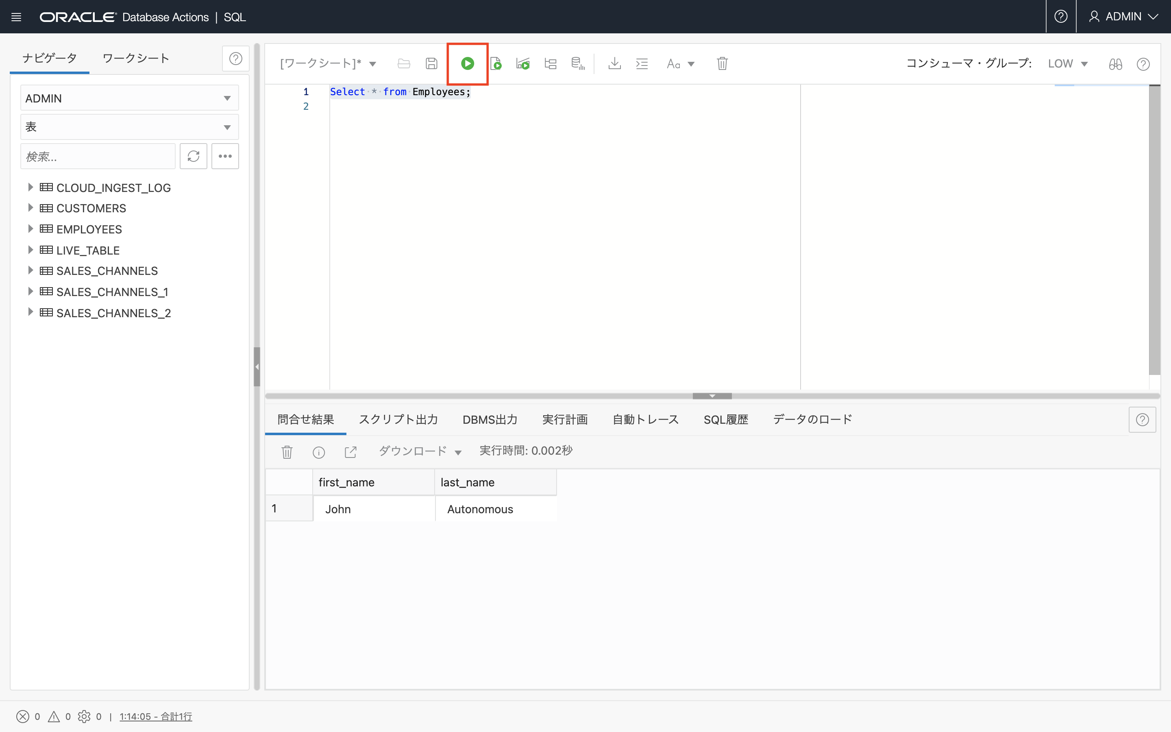Expand the EMPLOYEES table tree item
The width and height of the screenshot is (1171, 732).
(30, 229)
